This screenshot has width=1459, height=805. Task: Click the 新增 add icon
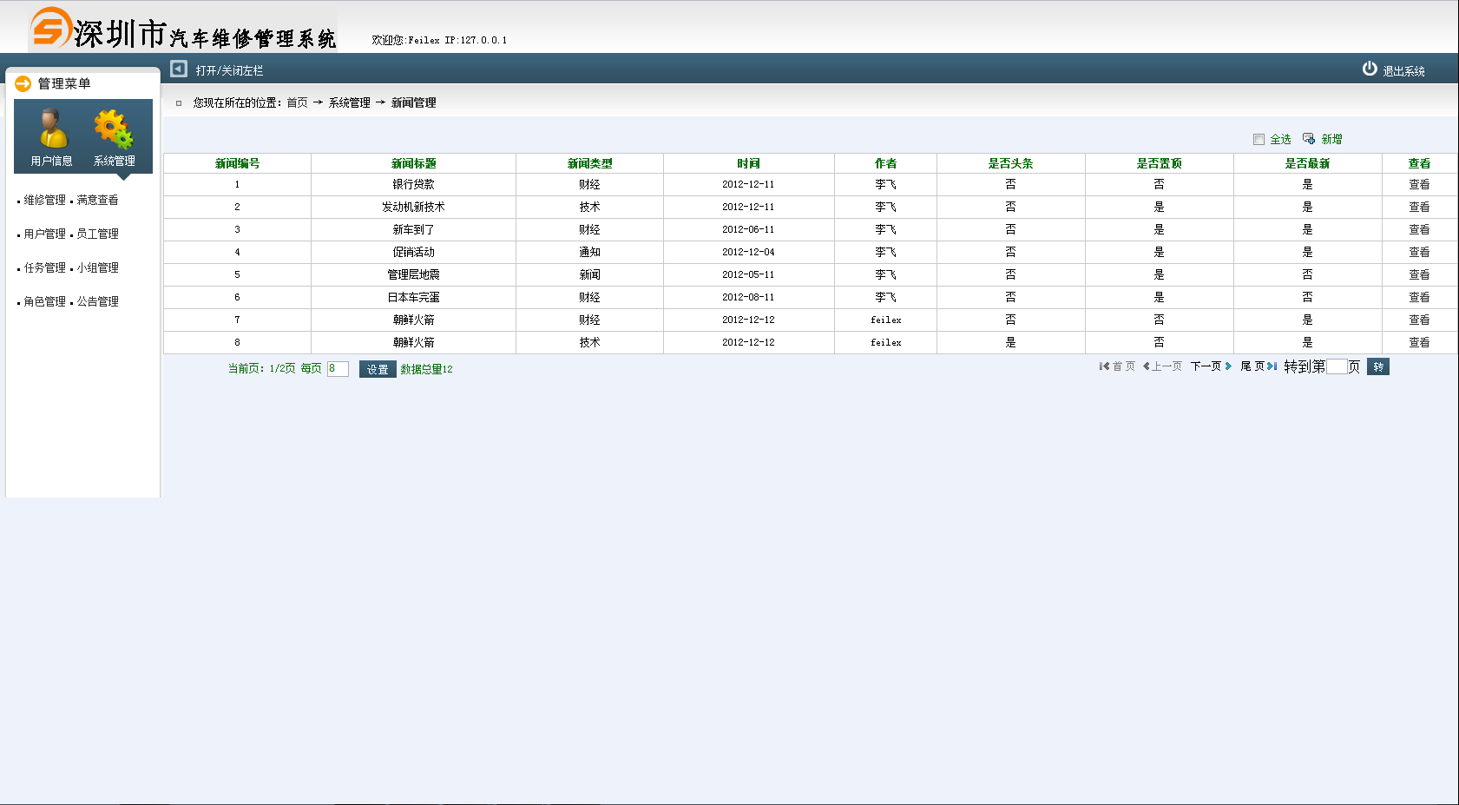point(1309,139)
